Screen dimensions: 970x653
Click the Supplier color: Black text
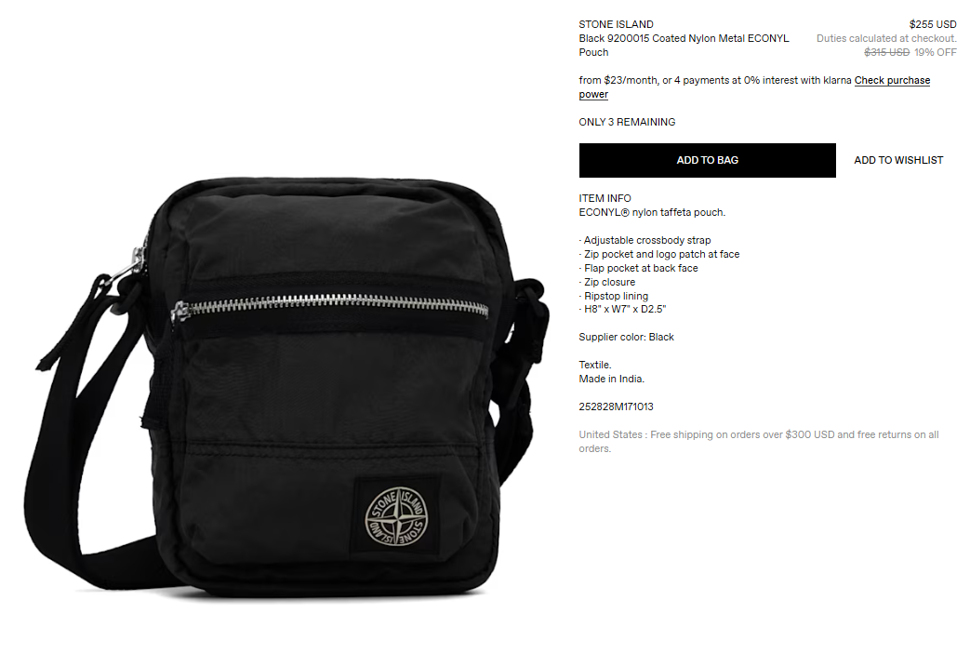[x=626, y=337]
